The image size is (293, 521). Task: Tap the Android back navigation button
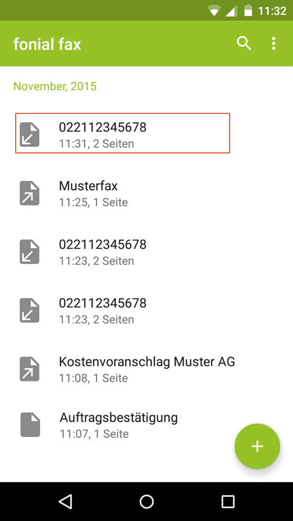(x=65, y=501)
